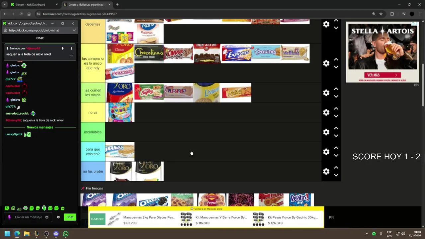The height and width of the screenshot is (239, 425).
Task: Select the Chocolinas cookie image
Action: coord(149,53)
